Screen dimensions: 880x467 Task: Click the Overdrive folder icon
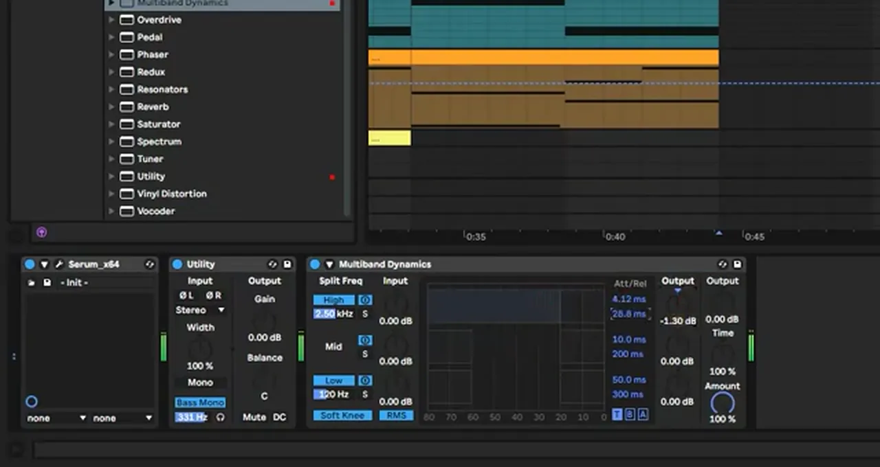click(126, 20)
